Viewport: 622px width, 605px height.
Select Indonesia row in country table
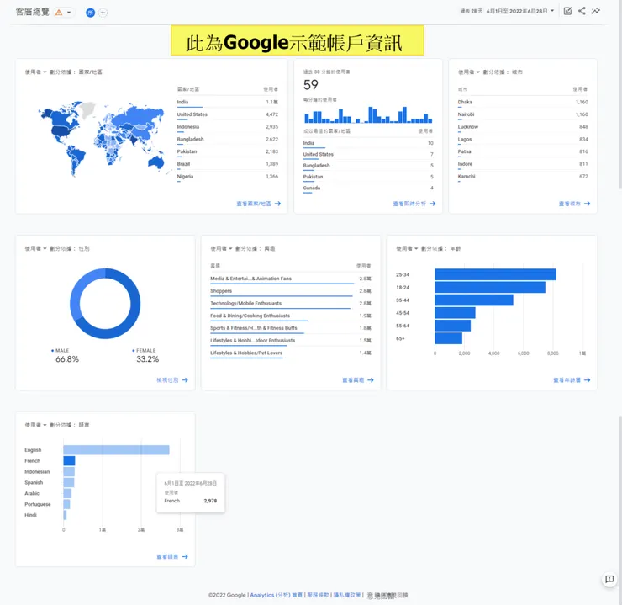[x=227, y=127]
